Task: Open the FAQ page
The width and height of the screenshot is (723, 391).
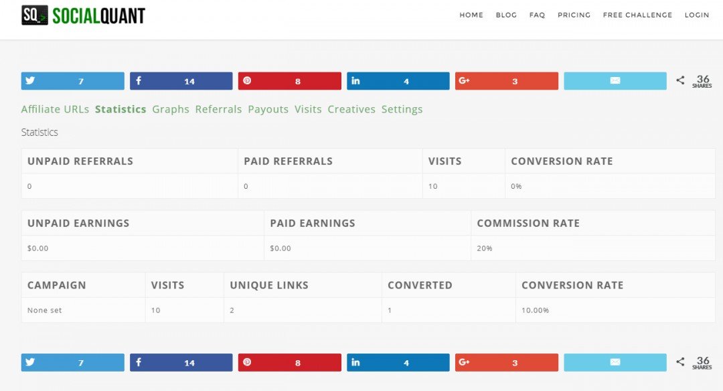Action: [537, 15]
